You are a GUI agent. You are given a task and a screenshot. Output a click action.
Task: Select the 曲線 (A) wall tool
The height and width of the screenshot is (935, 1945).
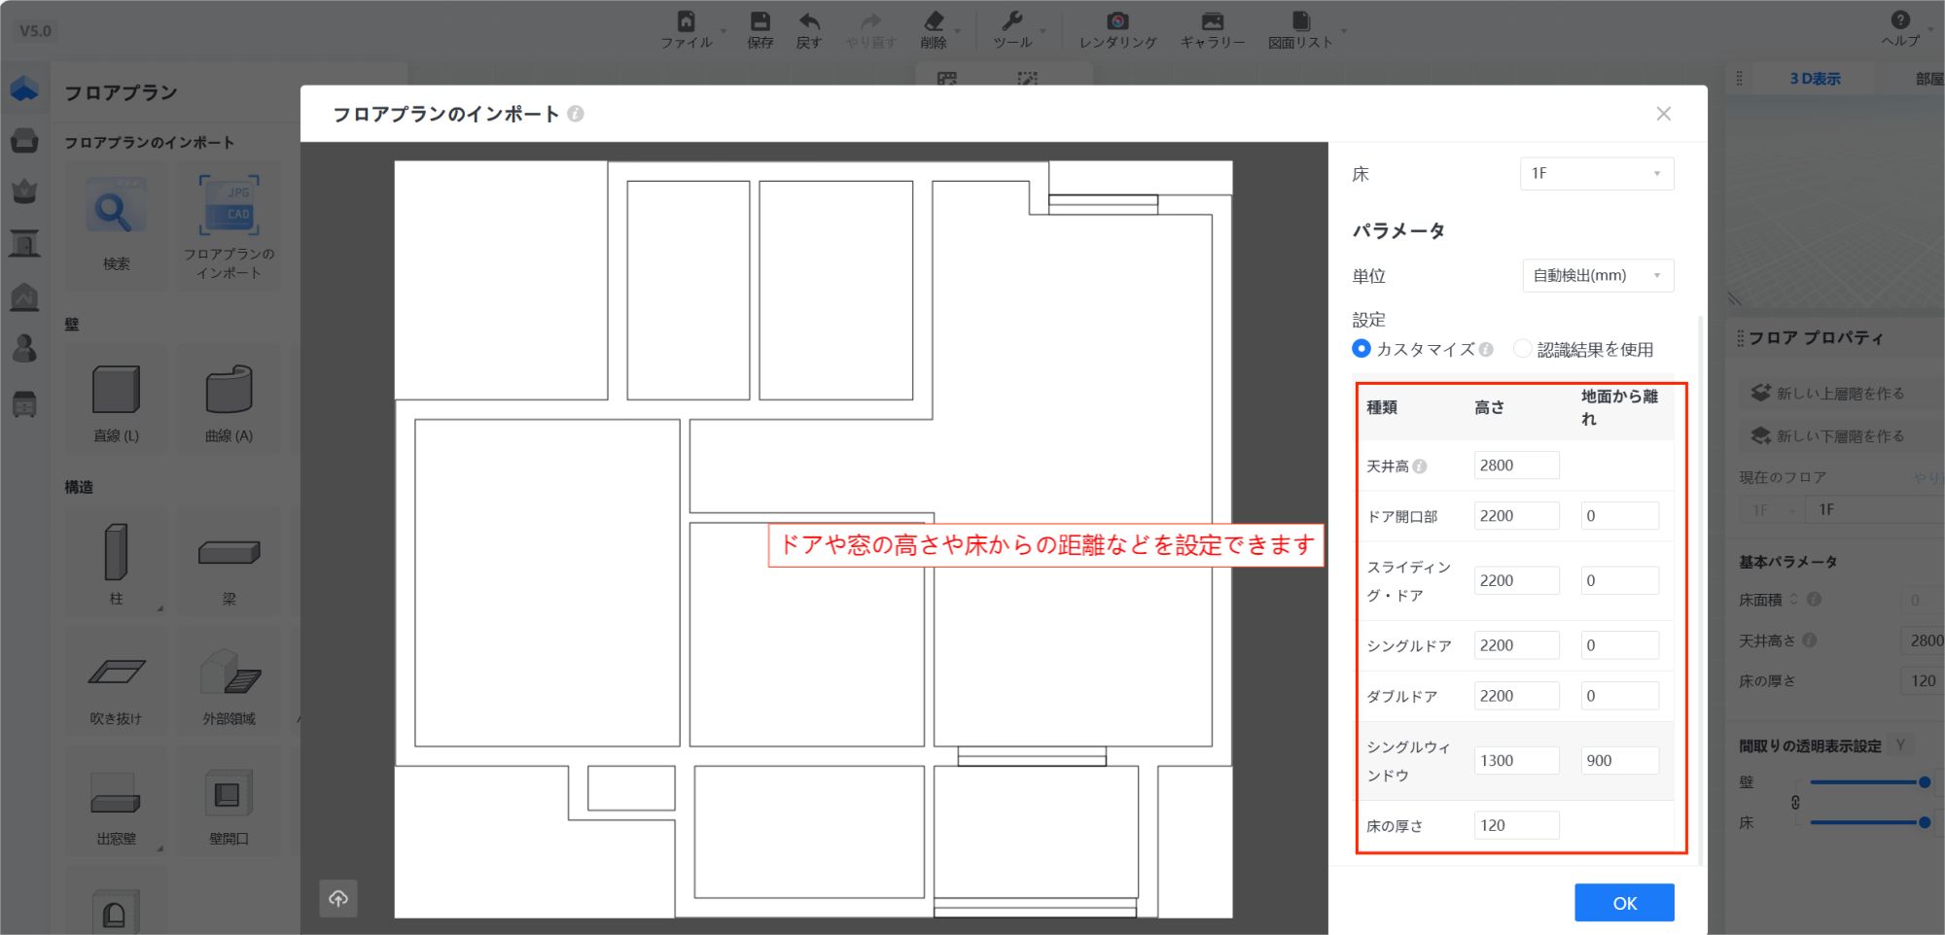(230, 399)
